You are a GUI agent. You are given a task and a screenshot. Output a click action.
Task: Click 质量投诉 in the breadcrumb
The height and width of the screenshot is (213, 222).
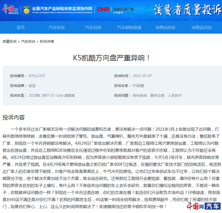click(x=10, y=42)
